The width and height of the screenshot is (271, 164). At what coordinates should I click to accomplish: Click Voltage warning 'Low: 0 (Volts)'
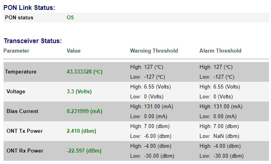tap(147, 96)
